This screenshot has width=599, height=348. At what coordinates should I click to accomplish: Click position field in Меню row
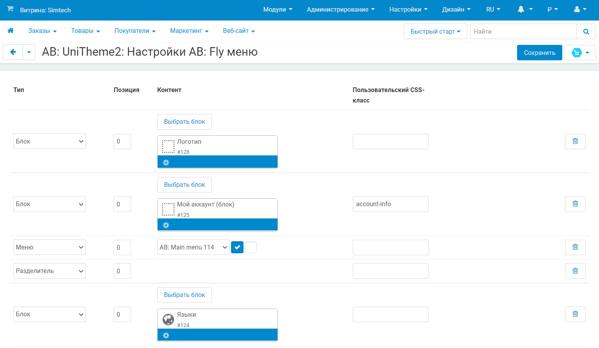coord(122,247)
